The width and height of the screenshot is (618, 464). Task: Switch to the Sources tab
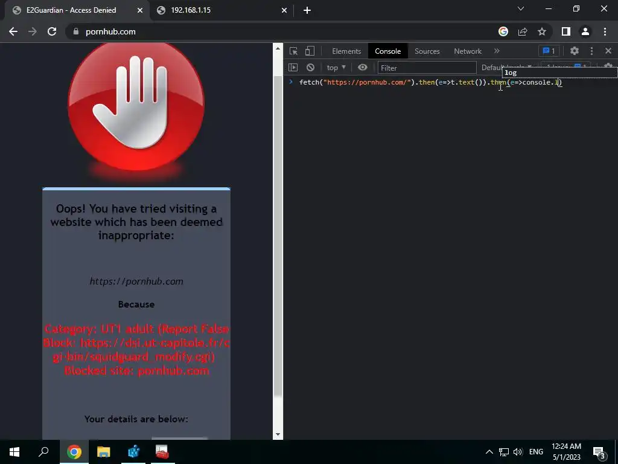pyautogui.click(x=427, y=51)
